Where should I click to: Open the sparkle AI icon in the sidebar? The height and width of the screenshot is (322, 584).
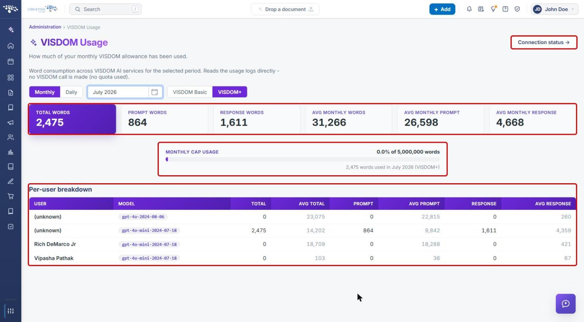pyautogui.click(x=11, y=30)
